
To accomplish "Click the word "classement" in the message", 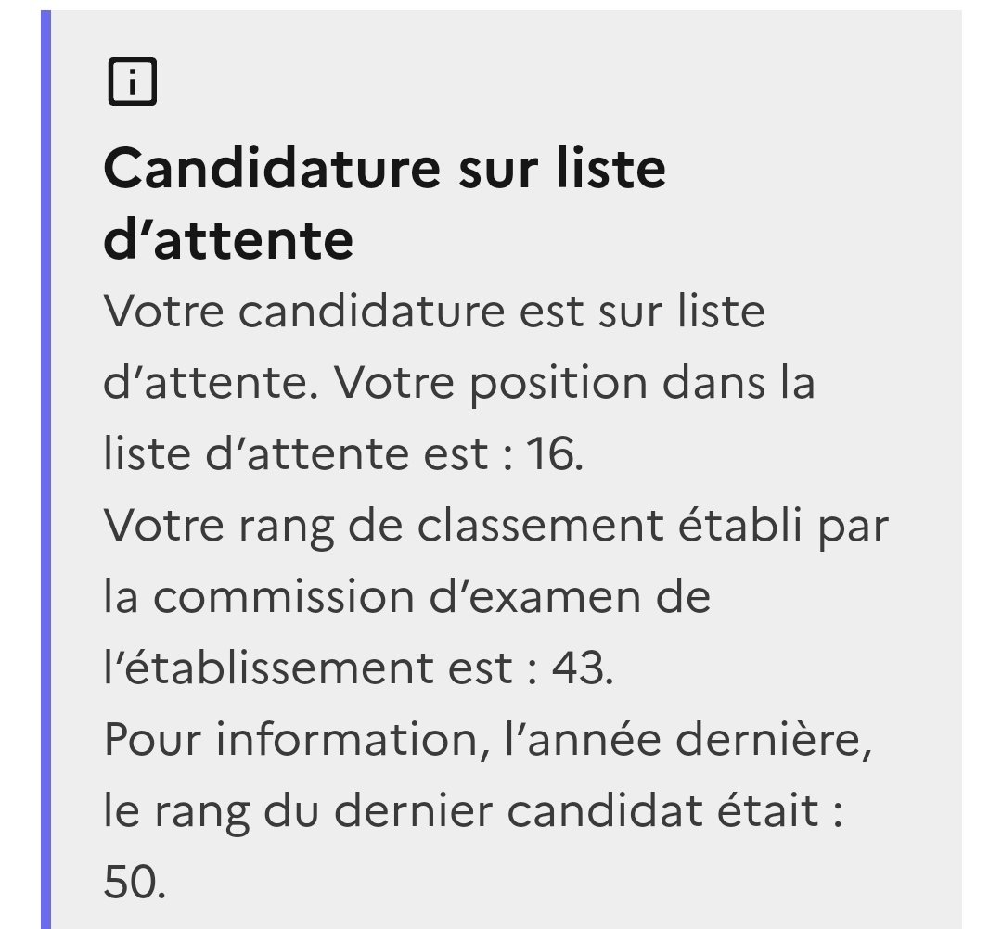I will click(x=540, y=527).
